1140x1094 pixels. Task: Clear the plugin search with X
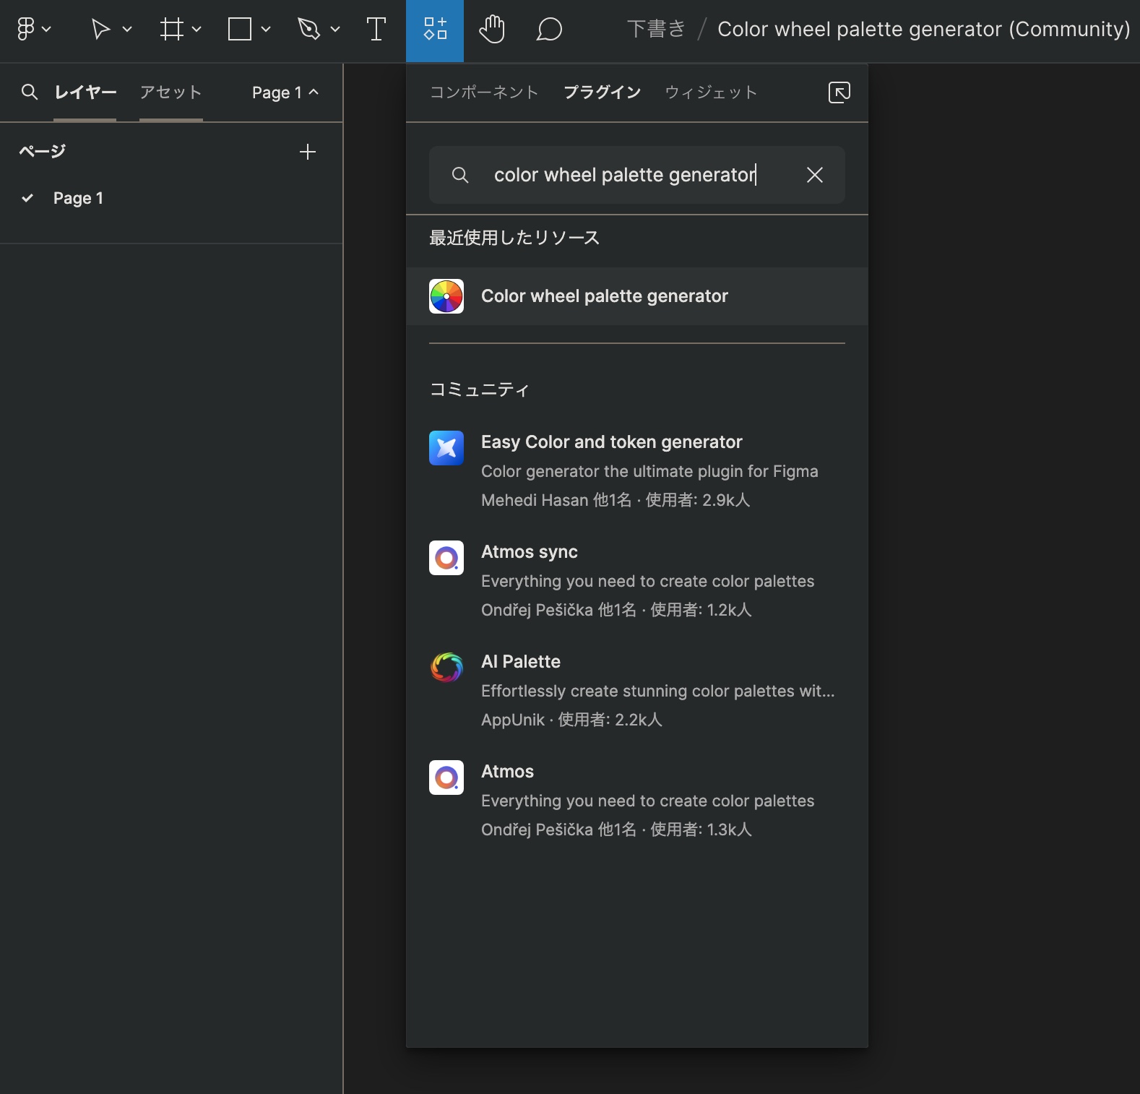pos(815,175)
